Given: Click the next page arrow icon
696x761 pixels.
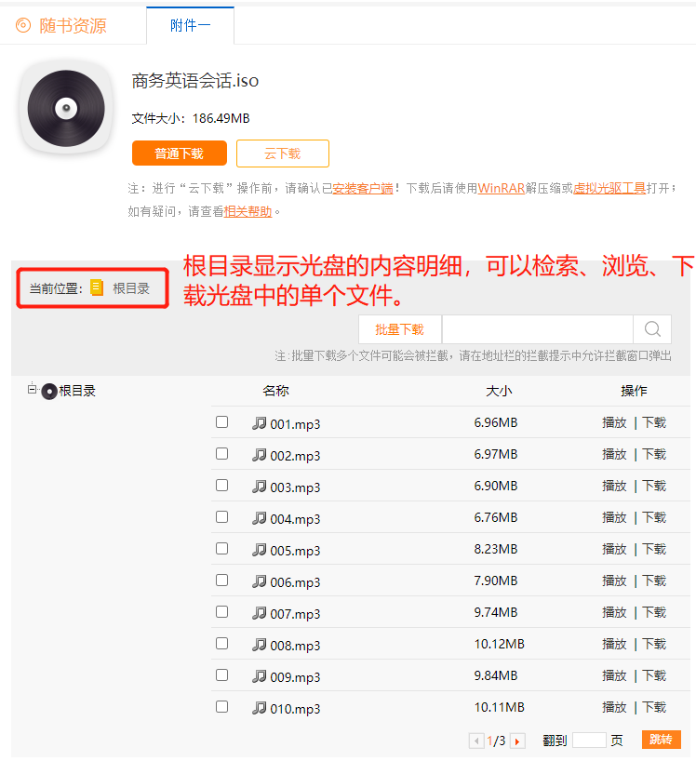Looking at the screenshot, I should (x=517, y=741).
